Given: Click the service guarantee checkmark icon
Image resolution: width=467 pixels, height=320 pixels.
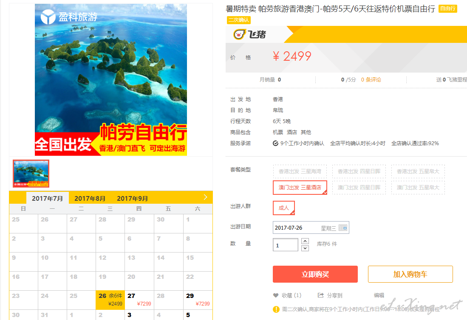Looking at the screenshot, I should (x=276, y=143).
